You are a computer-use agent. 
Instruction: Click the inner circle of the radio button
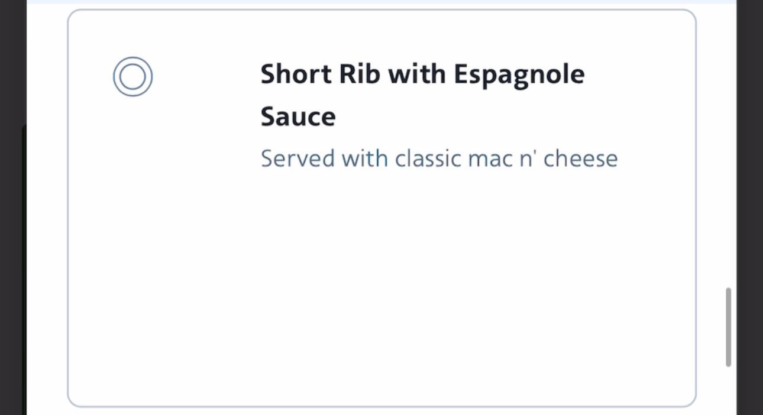tap(133, 77)
